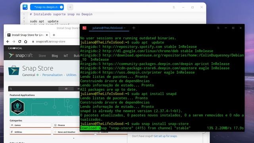The height and width of the screenshot is (143, 254).
Task: Reload the snapcraft page
Action: (19, 41)
